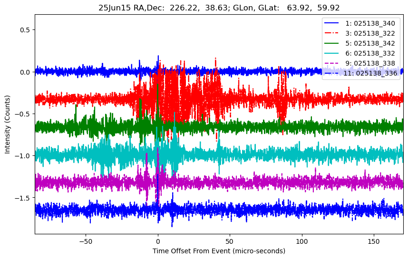Click the solid blue legend line for entry 1

click(331, 23)
